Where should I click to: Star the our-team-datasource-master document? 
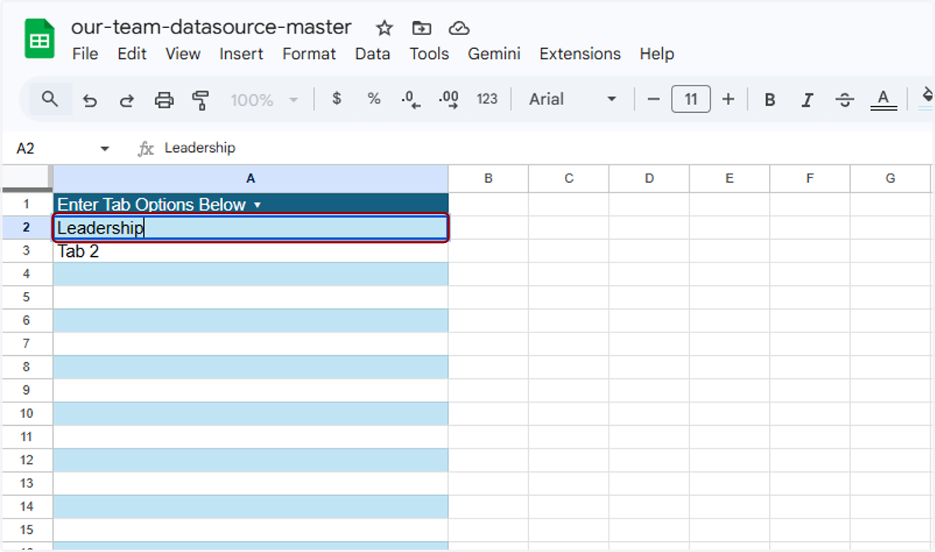pos(384,29)
